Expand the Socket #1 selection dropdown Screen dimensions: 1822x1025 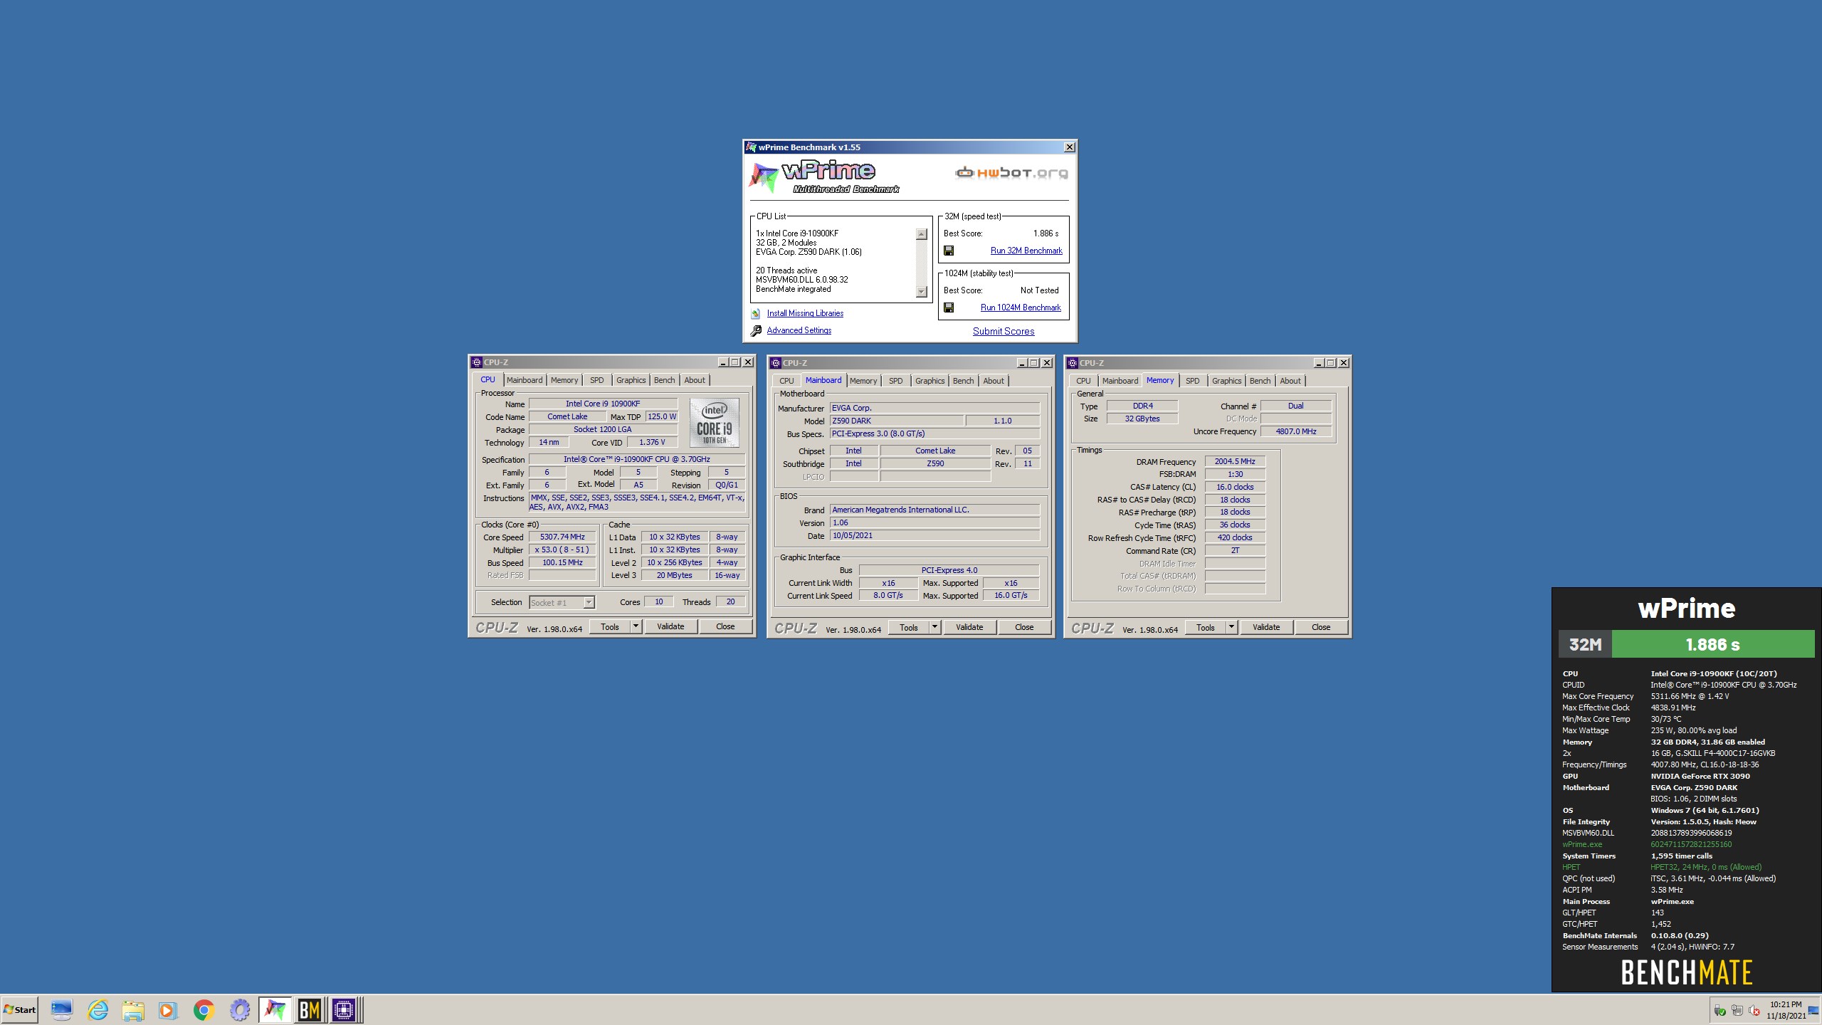(589, 603)
